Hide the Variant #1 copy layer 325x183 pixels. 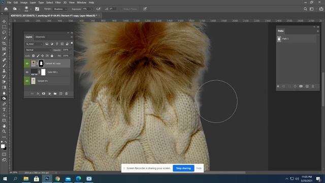coord(27,64)
